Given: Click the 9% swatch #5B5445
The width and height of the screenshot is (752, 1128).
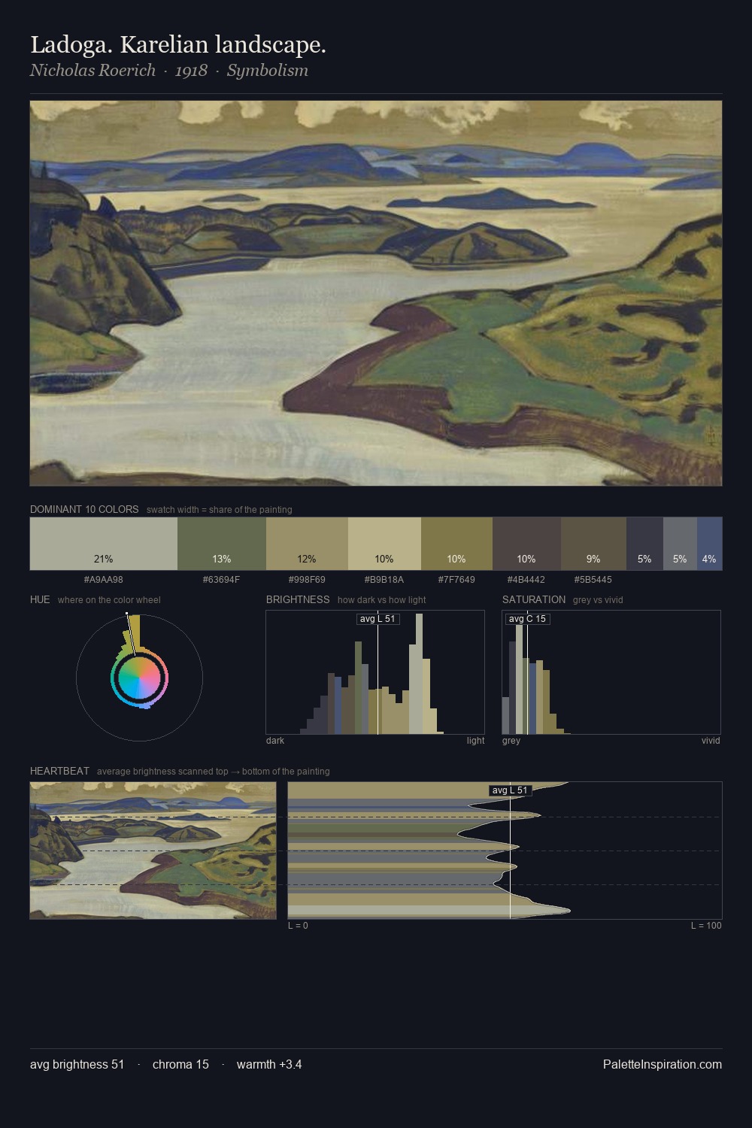Looking at the screenshot, I should 593,544.
